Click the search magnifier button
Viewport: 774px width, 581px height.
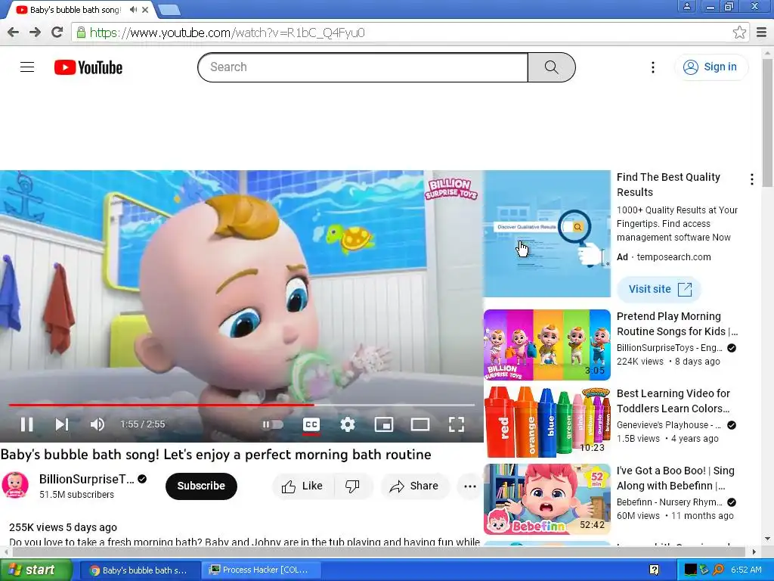click(551, 67)
